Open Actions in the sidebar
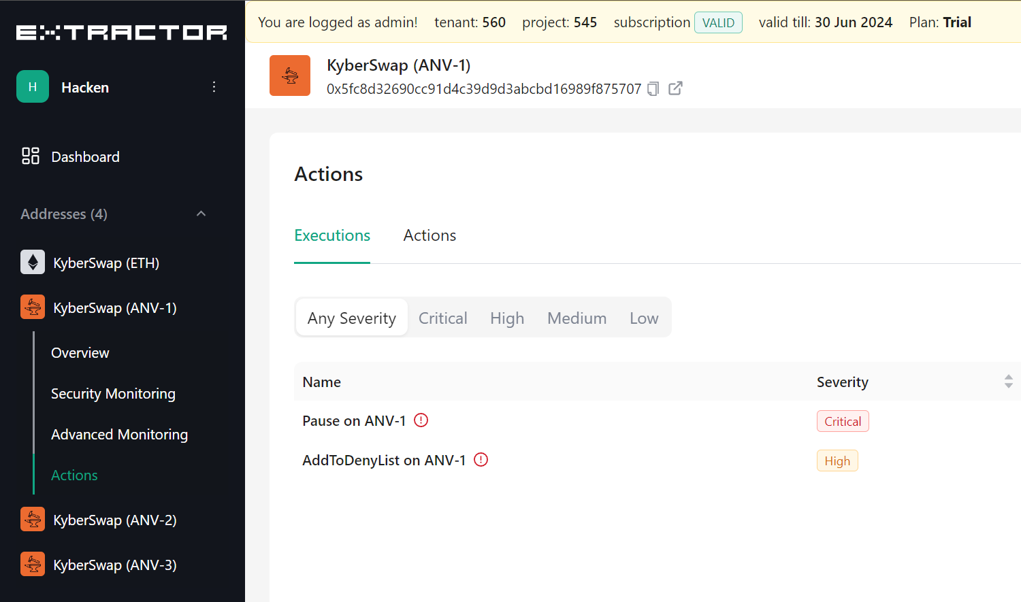 74,475
